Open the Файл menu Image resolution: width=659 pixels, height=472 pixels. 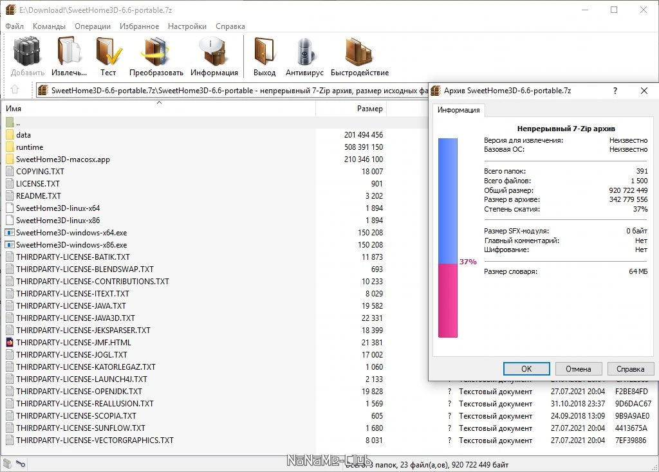14,26
